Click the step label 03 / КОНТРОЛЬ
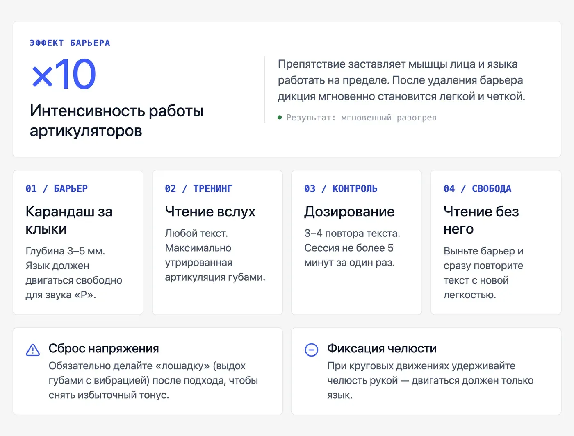Screen dimensions: 574x436 [341, 188]
